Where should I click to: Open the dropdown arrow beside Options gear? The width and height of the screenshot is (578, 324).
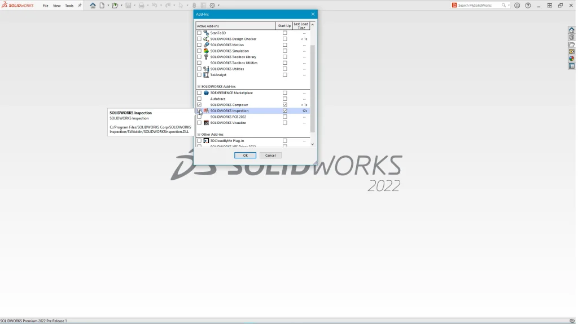[218, 6]
